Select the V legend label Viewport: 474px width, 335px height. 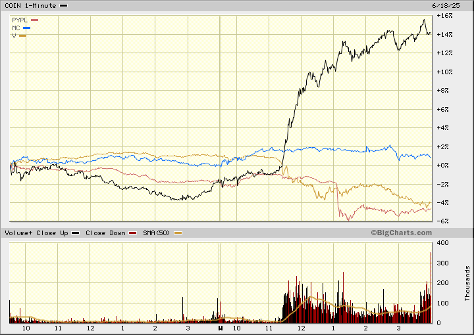14,36
